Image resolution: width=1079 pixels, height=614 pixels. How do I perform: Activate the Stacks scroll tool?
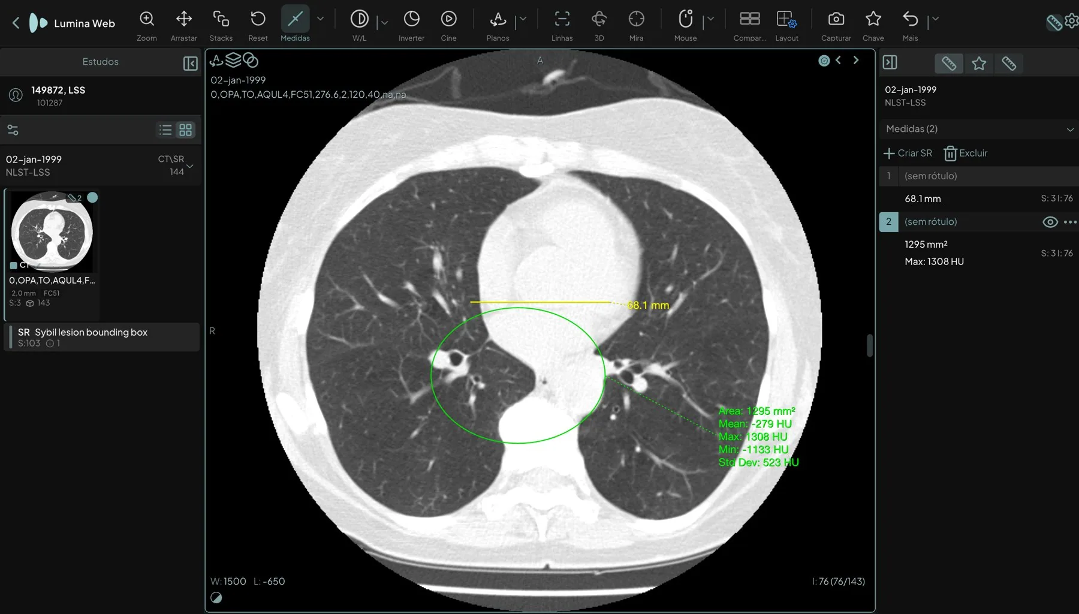(221, 25)
